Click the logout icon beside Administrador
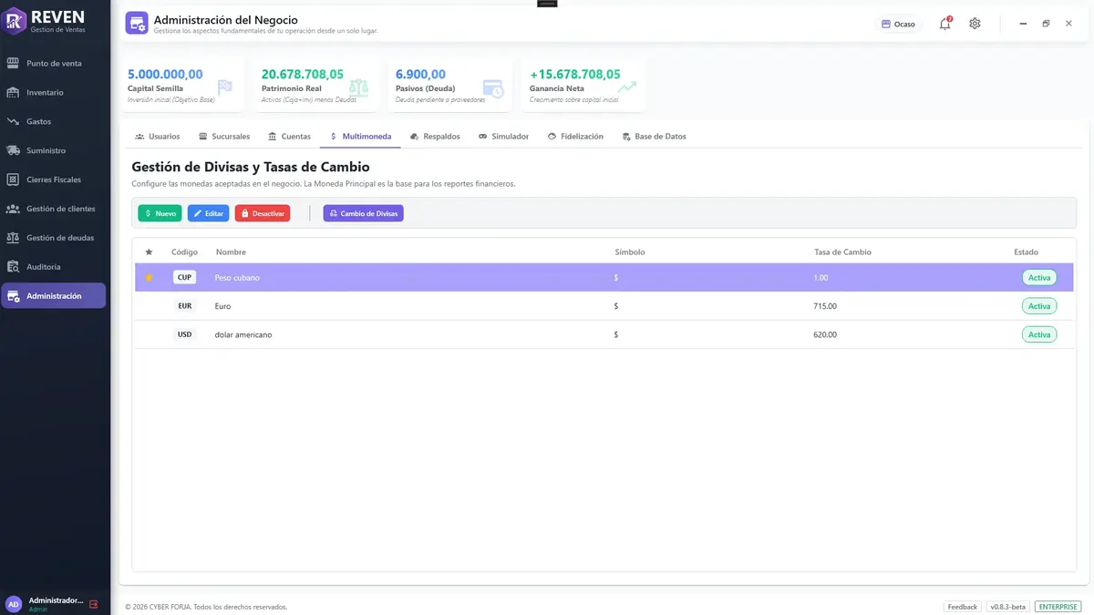 point(93,604)
